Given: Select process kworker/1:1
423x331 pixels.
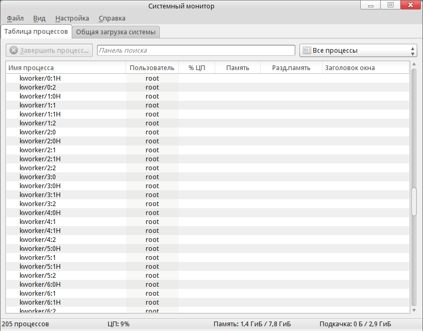Looking at the screenshot, I should tap(208, 105).
